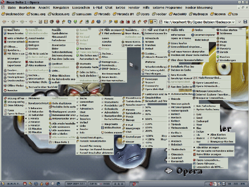Select the 'Firefox' external program entry
Viewport: 249px width, 187px height.
click(197, 30)
